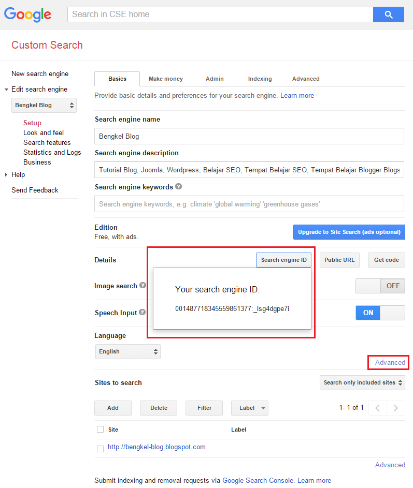413x488 pixels.
Task: Click Send Feedback in sidebar
Action: 35,190
